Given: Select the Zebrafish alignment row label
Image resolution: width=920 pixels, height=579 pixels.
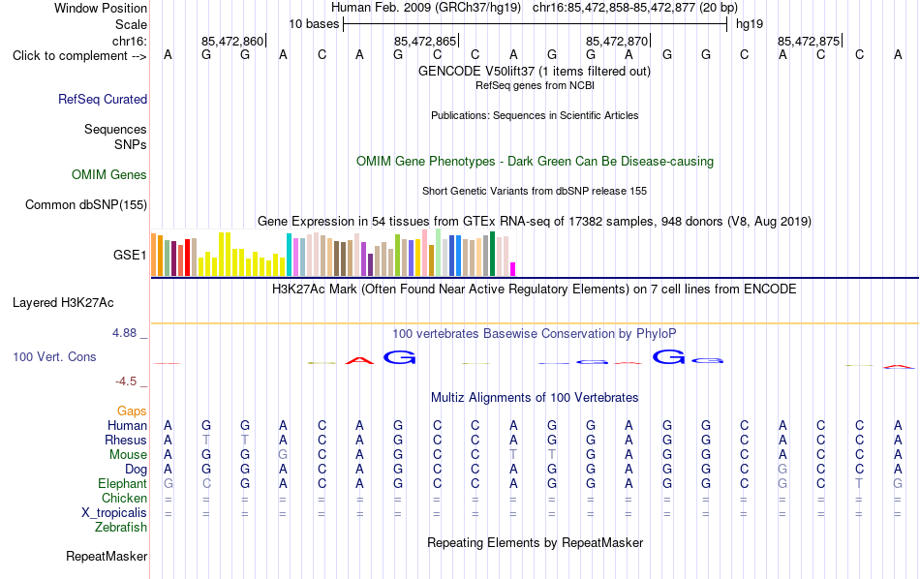Looking at the screenshot, I should coord(121,528).
